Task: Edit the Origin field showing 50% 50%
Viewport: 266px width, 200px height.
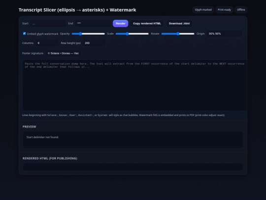Action: 224,34
